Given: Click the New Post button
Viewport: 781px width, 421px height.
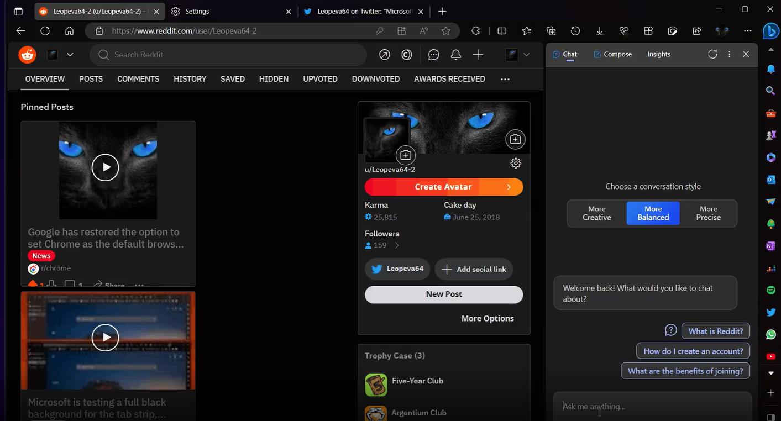Looking at the screenshot, I should [444, 294].
